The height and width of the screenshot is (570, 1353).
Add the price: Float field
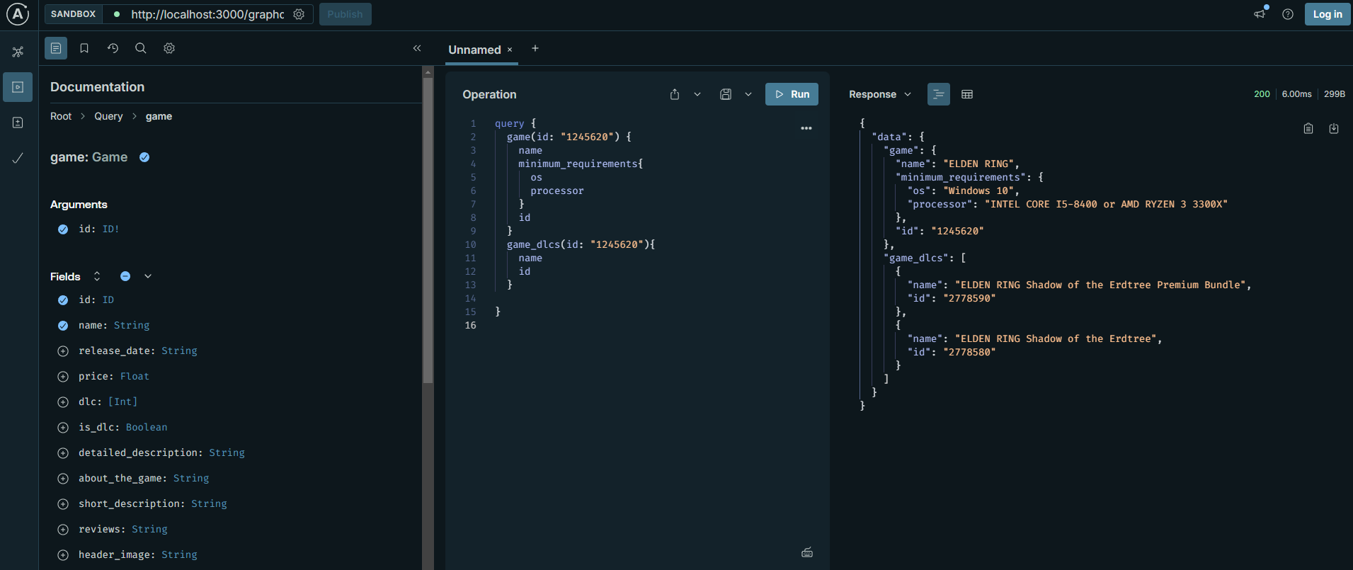(63, 377)
